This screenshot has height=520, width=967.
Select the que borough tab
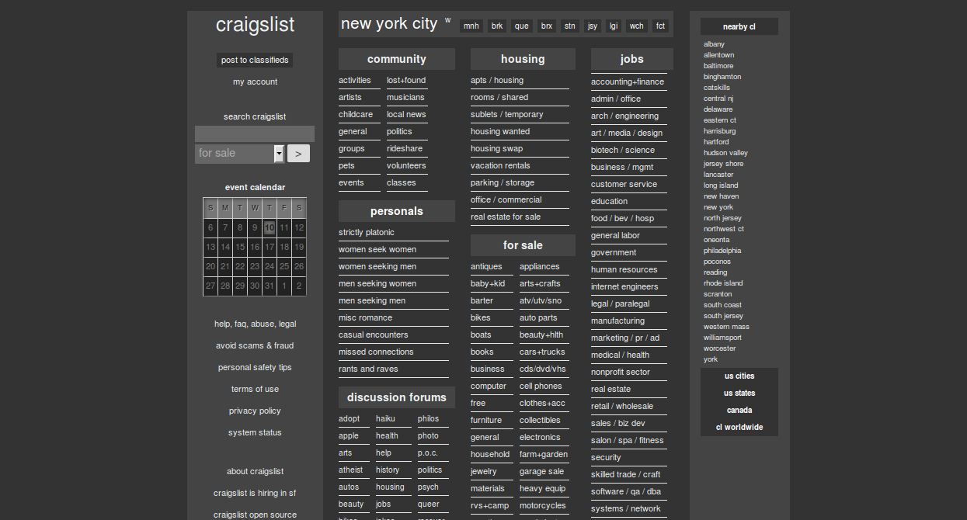522,26
